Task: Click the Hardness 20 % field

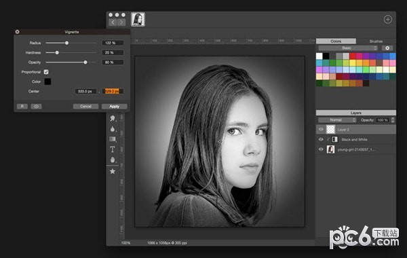Action: click(113, 52)
